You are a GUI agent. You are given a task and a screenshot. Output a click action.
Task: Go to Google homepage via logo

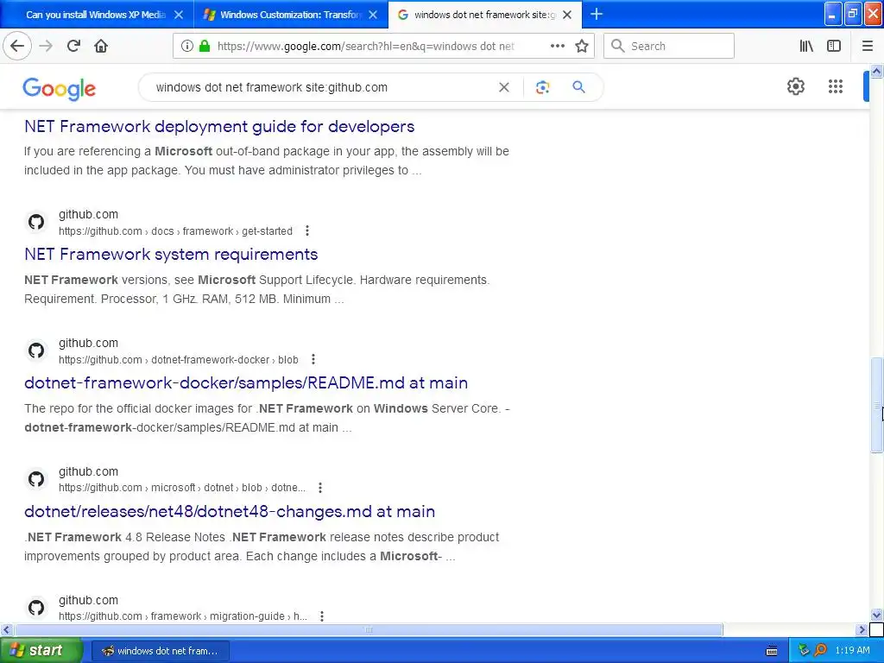tap(60, 89)
